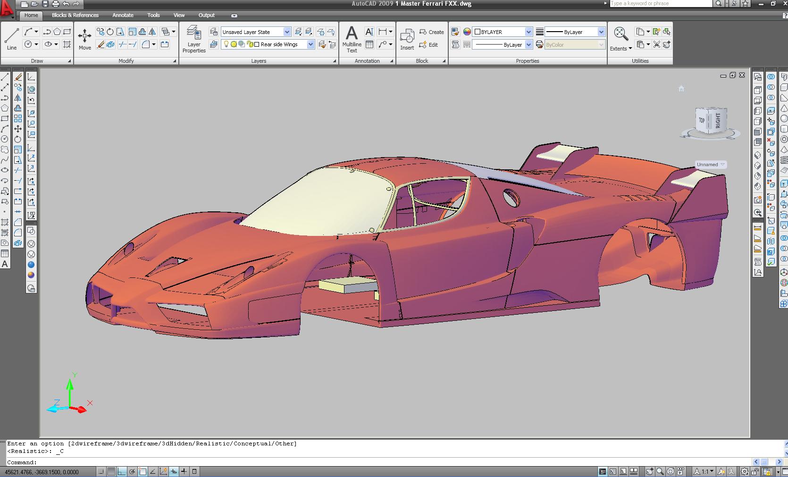
Task: Toggle Snap Mode in status bar
Action: click(x=101, y=471)
